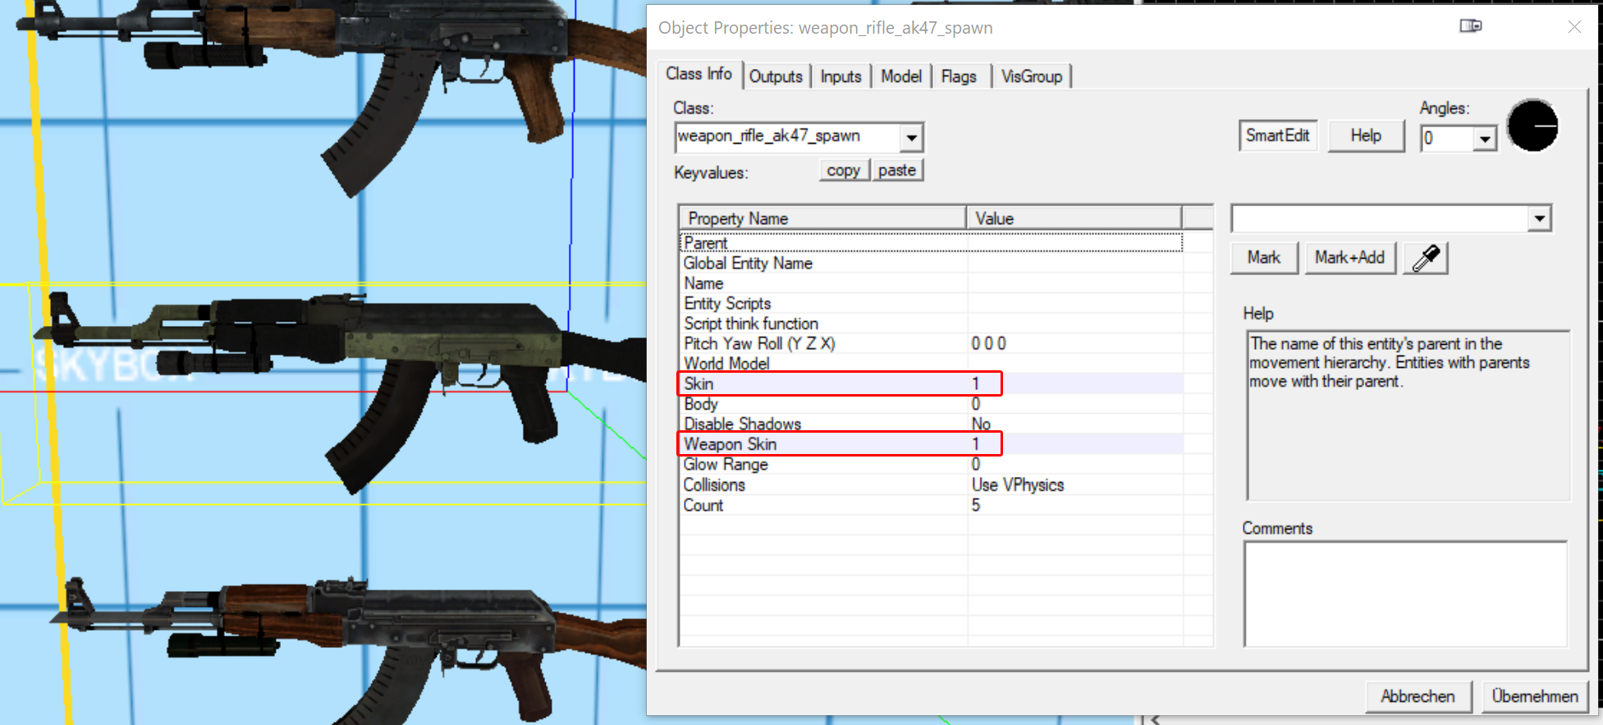Toggle the SmartEdit button
The height and width of the screenshot is (725, 1603).
click(1277, 135)
